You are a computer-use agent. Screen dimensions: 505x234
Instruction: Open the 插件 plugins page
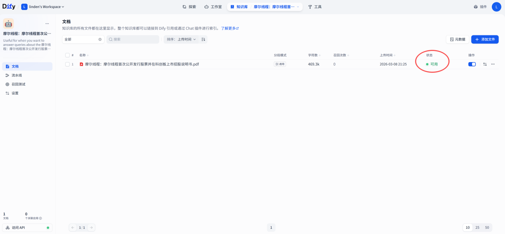480,7
